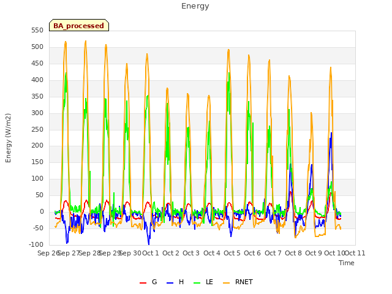
Task: Click the Oct 2 x-axis date label
Action: [171, 253]
